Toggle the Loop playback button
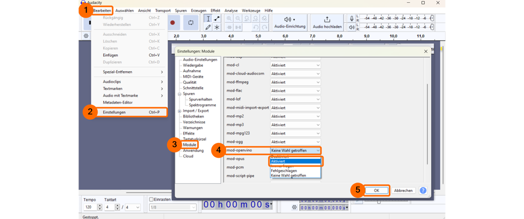 pos(190,23)
